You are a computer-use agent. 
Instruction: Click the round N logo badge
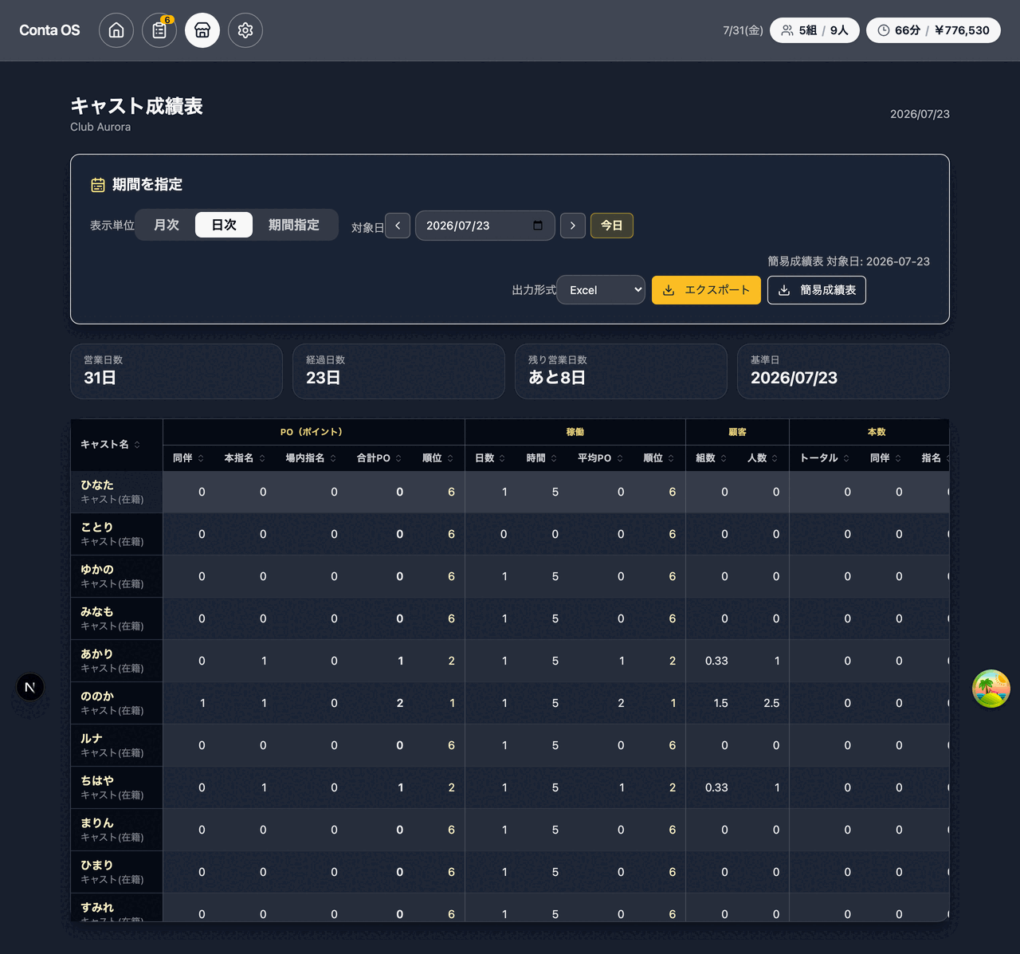click(30, 687)
